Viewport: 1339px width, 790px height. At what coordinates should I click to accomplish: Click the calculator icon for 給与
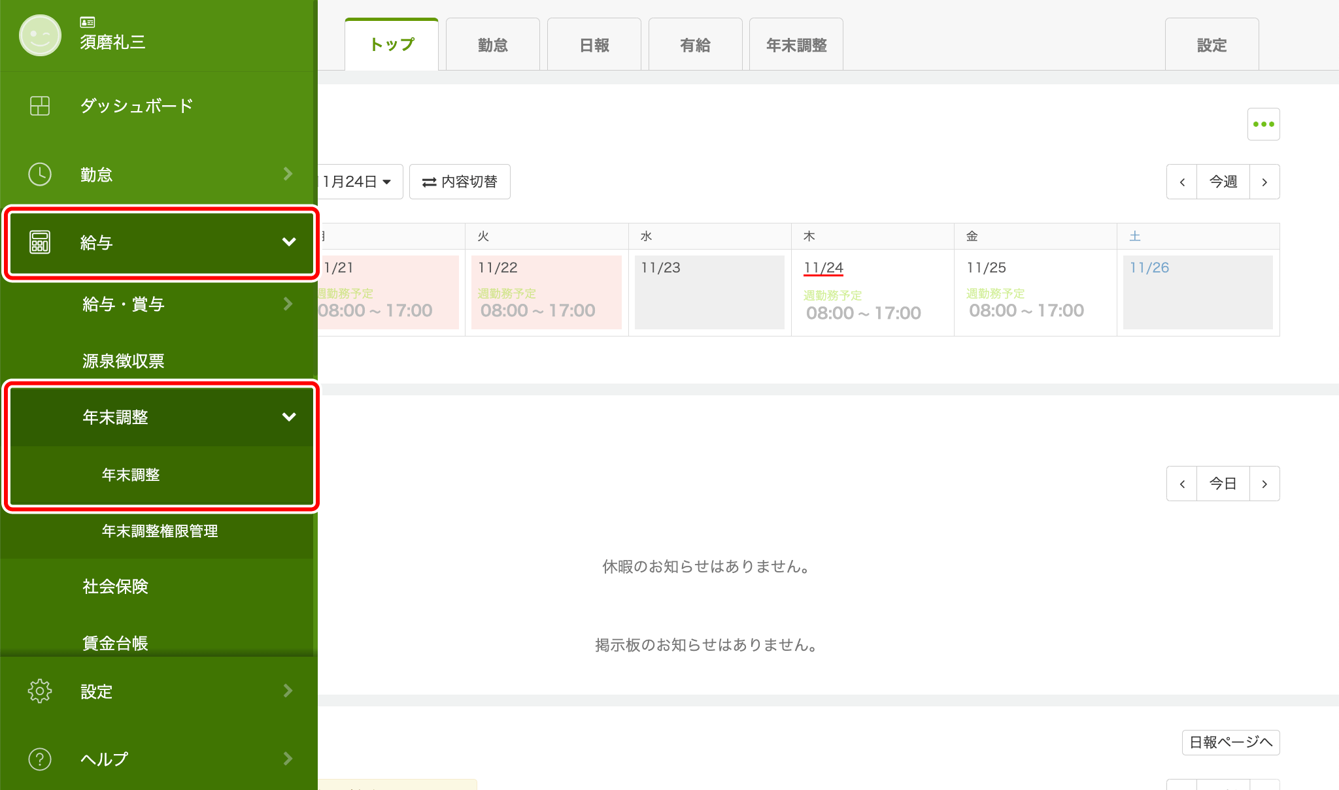coord(40,242)
